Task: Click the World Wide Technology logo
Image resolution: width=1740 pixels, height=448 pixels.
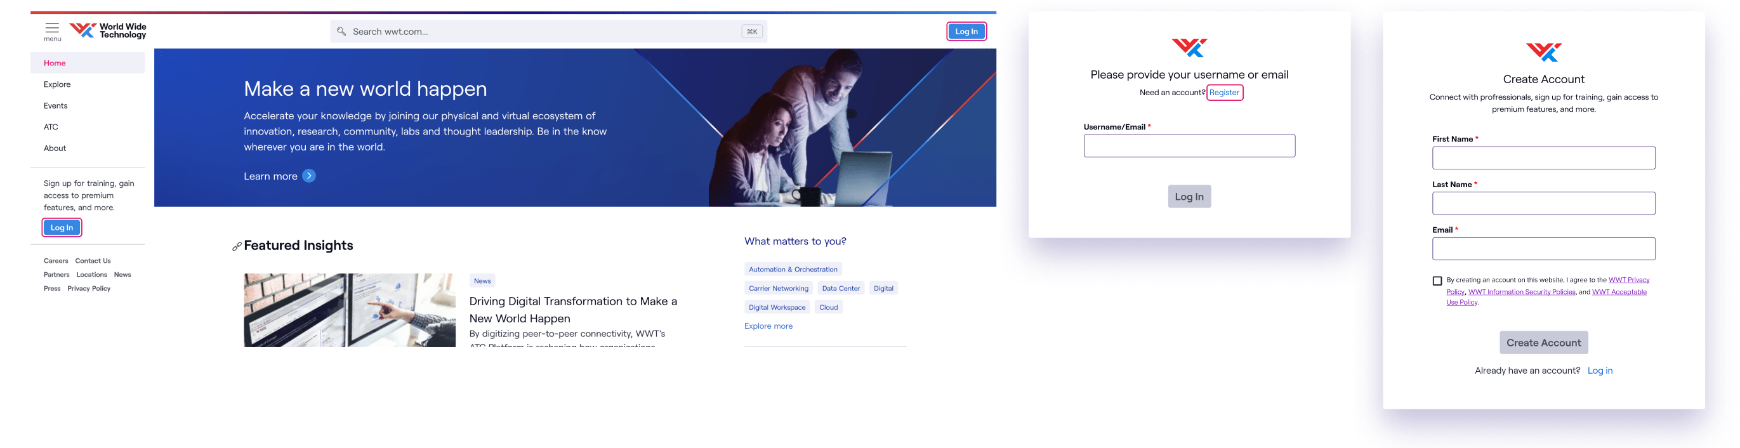Action: point(108,30)
